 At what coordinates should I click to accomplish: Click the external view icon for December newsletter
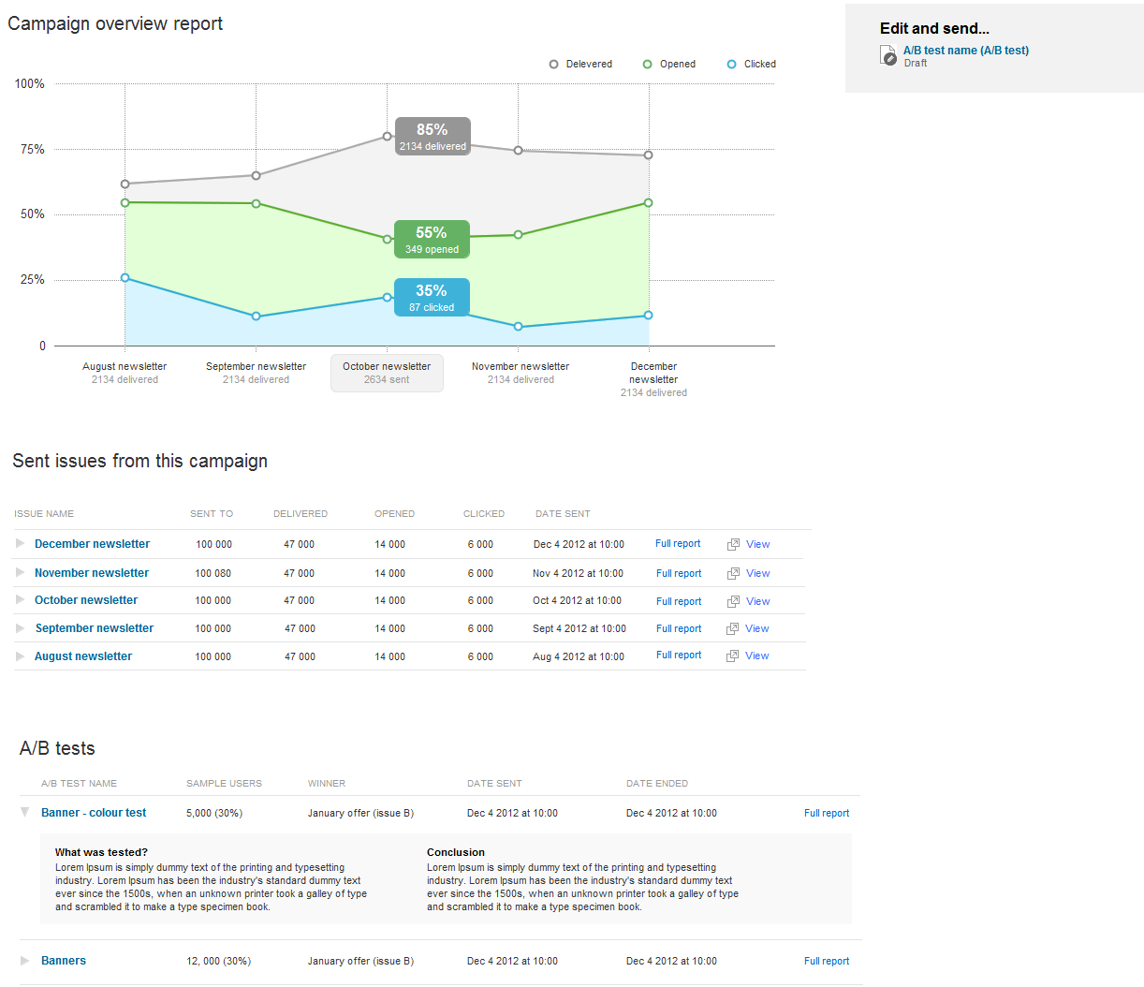tap(733, 544)
